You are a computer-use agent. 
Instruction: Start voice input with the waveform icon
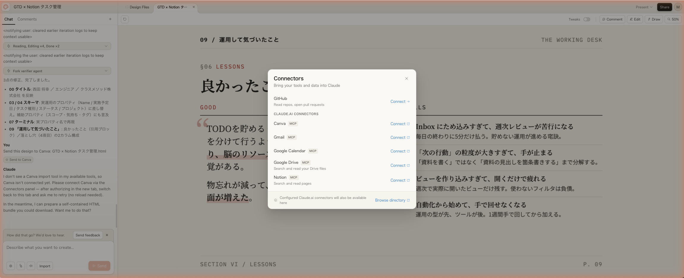point(31,266)
